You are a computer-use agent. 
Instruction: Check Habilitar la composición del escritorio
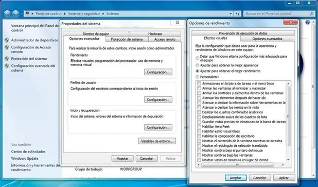199,136
